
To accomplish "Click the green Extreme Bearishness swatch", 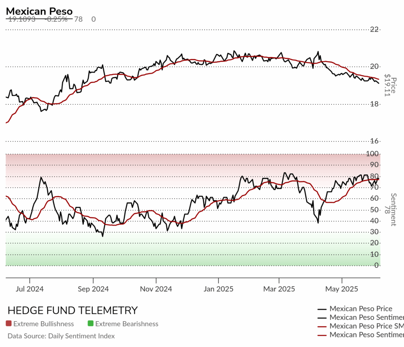I will pos(90,323).
